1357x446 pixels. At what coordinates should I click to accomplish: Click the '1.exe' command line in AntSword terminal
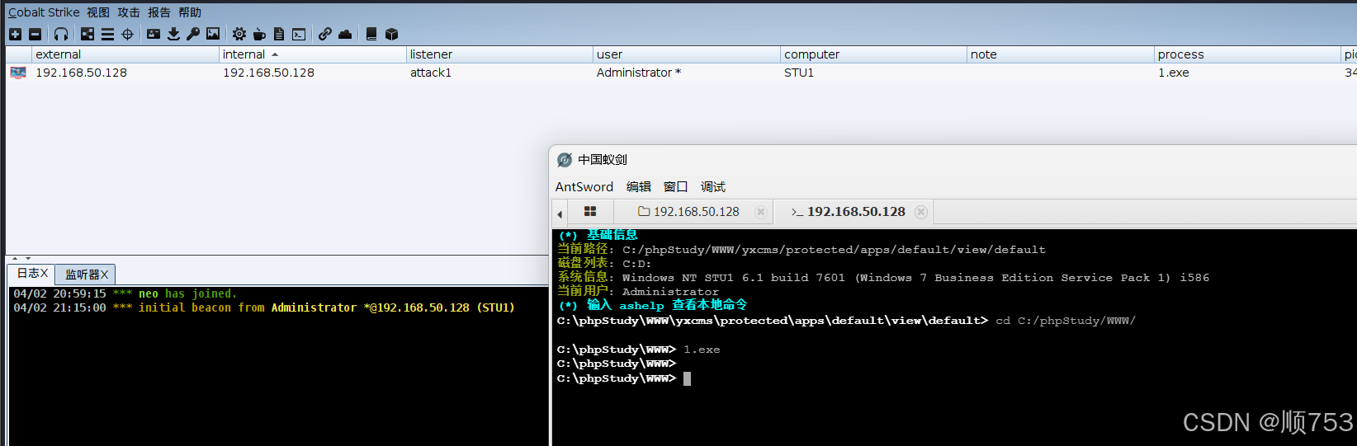pyautogui.click(x=638, y=350)
